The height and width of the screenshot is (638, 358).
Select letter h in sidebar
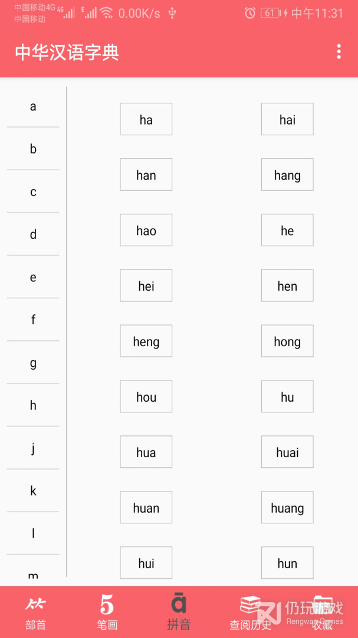coord(33,405)
